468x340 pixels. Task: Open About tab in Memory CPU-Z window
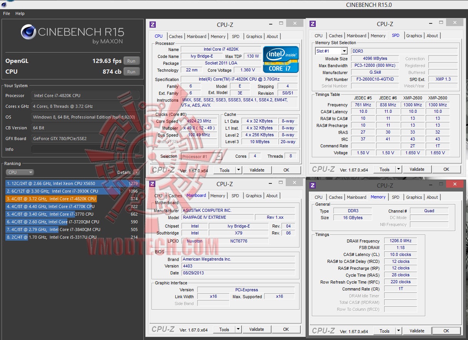pyautogui.click(x=432, y=197)
